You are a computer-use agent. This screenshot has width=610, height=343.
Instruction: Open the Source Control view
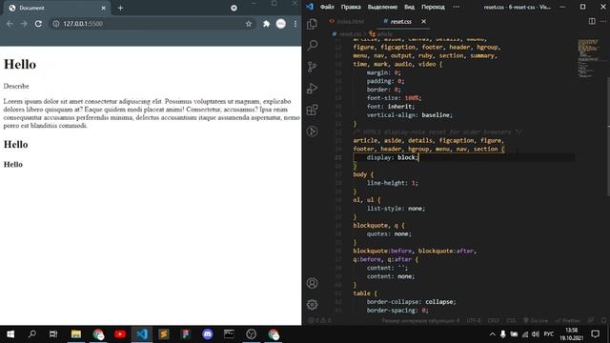pyautogui.click(x=312, y=67)
